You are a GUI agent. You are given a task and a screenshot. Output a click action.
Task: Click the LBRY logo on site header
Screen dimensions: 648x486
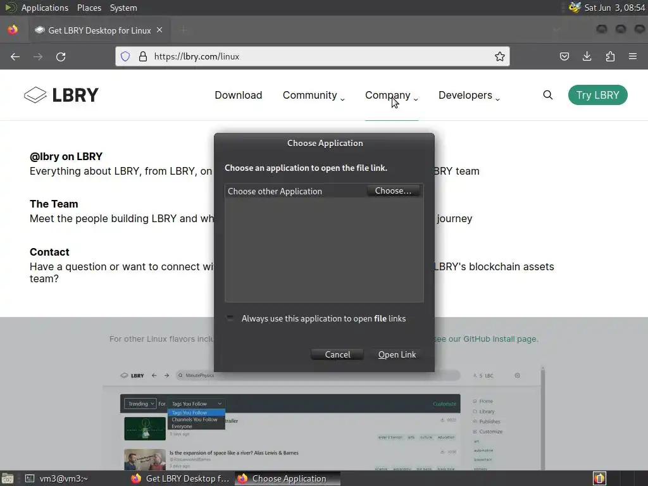(x=61, y=95)
